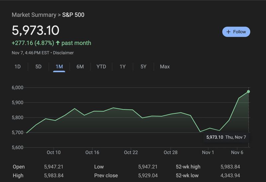
Task: Show the 6M chart range
Action: click(x=80, y=66)
